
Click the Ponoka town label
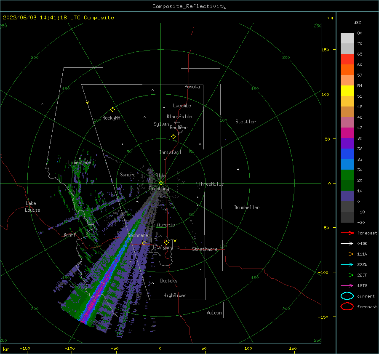coord(192,87)
